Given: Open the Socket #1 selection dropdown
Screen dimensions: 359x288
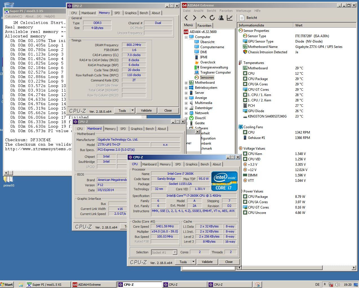Looking at the screenshot, I should 175,252.
